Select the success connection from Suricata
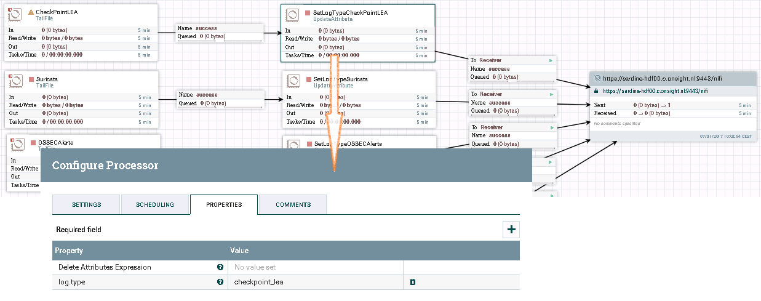The height and width of the screenshot is (301, 761). [220, 99]
